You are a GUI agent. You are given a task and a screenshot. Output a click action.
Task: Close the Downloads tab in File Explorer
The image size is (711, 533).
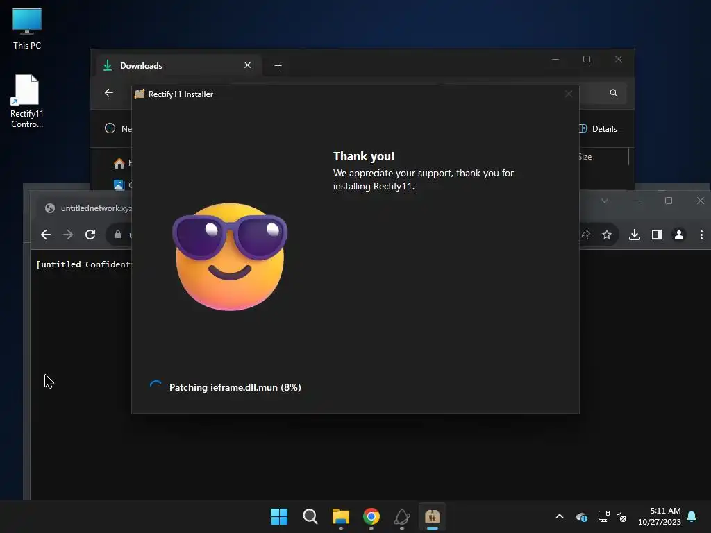click(248, 65)
